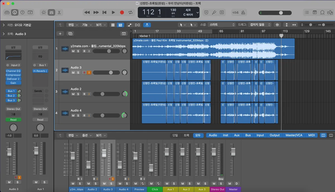Screen dimensions: 335x192
Task: Click the green Read automation button
Action: coord(13,120)
